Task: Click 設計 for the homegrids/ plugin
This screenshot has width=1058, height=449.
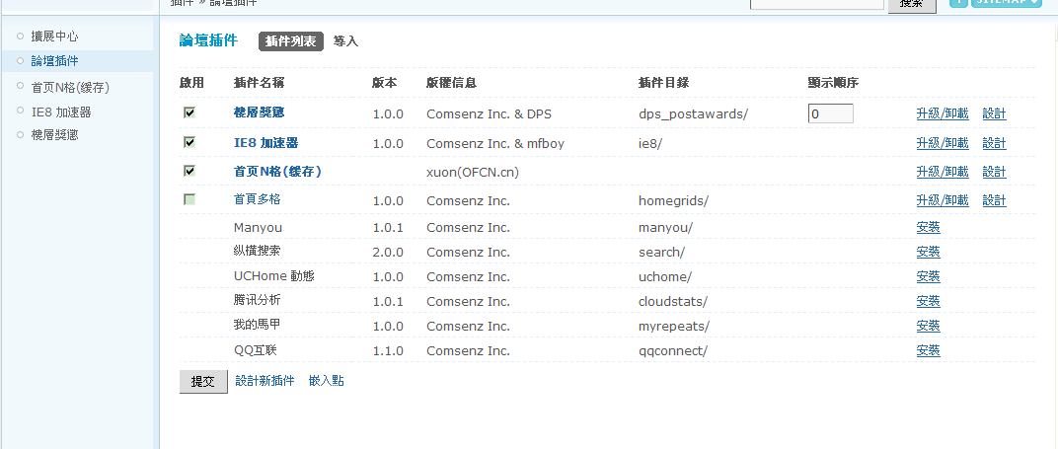Action: (x=994, y=200)
